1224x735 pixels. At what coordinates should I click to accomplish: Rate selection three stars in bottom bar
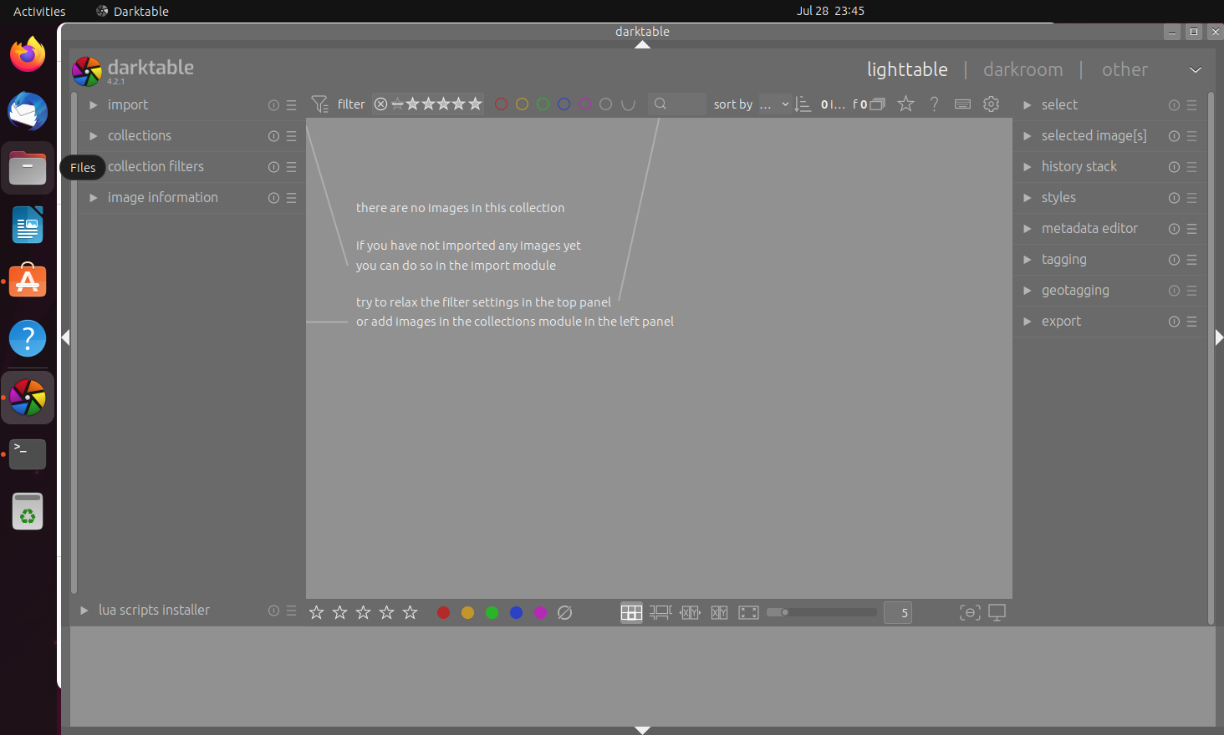[363, 612]
